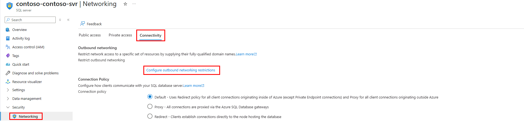Collapse the sidebar with double chevron icon
Viewport: 524px width, 121px height.
tap(68, 20)
